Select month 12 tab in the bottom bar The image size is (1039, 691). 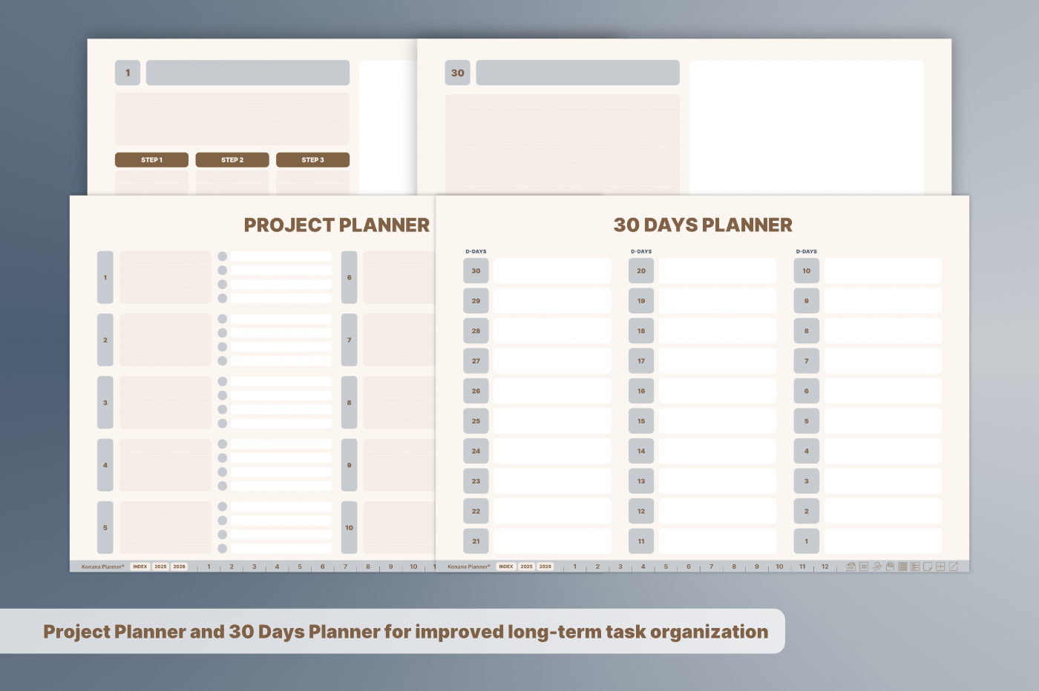coord(825,566)
